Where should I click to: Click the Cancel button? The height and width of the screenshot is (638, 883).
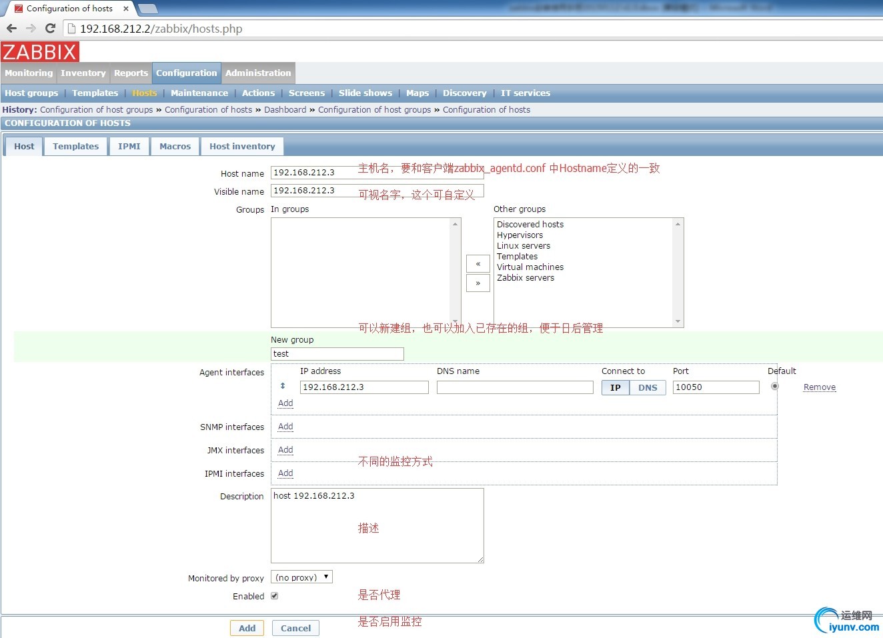pos(295,628)
